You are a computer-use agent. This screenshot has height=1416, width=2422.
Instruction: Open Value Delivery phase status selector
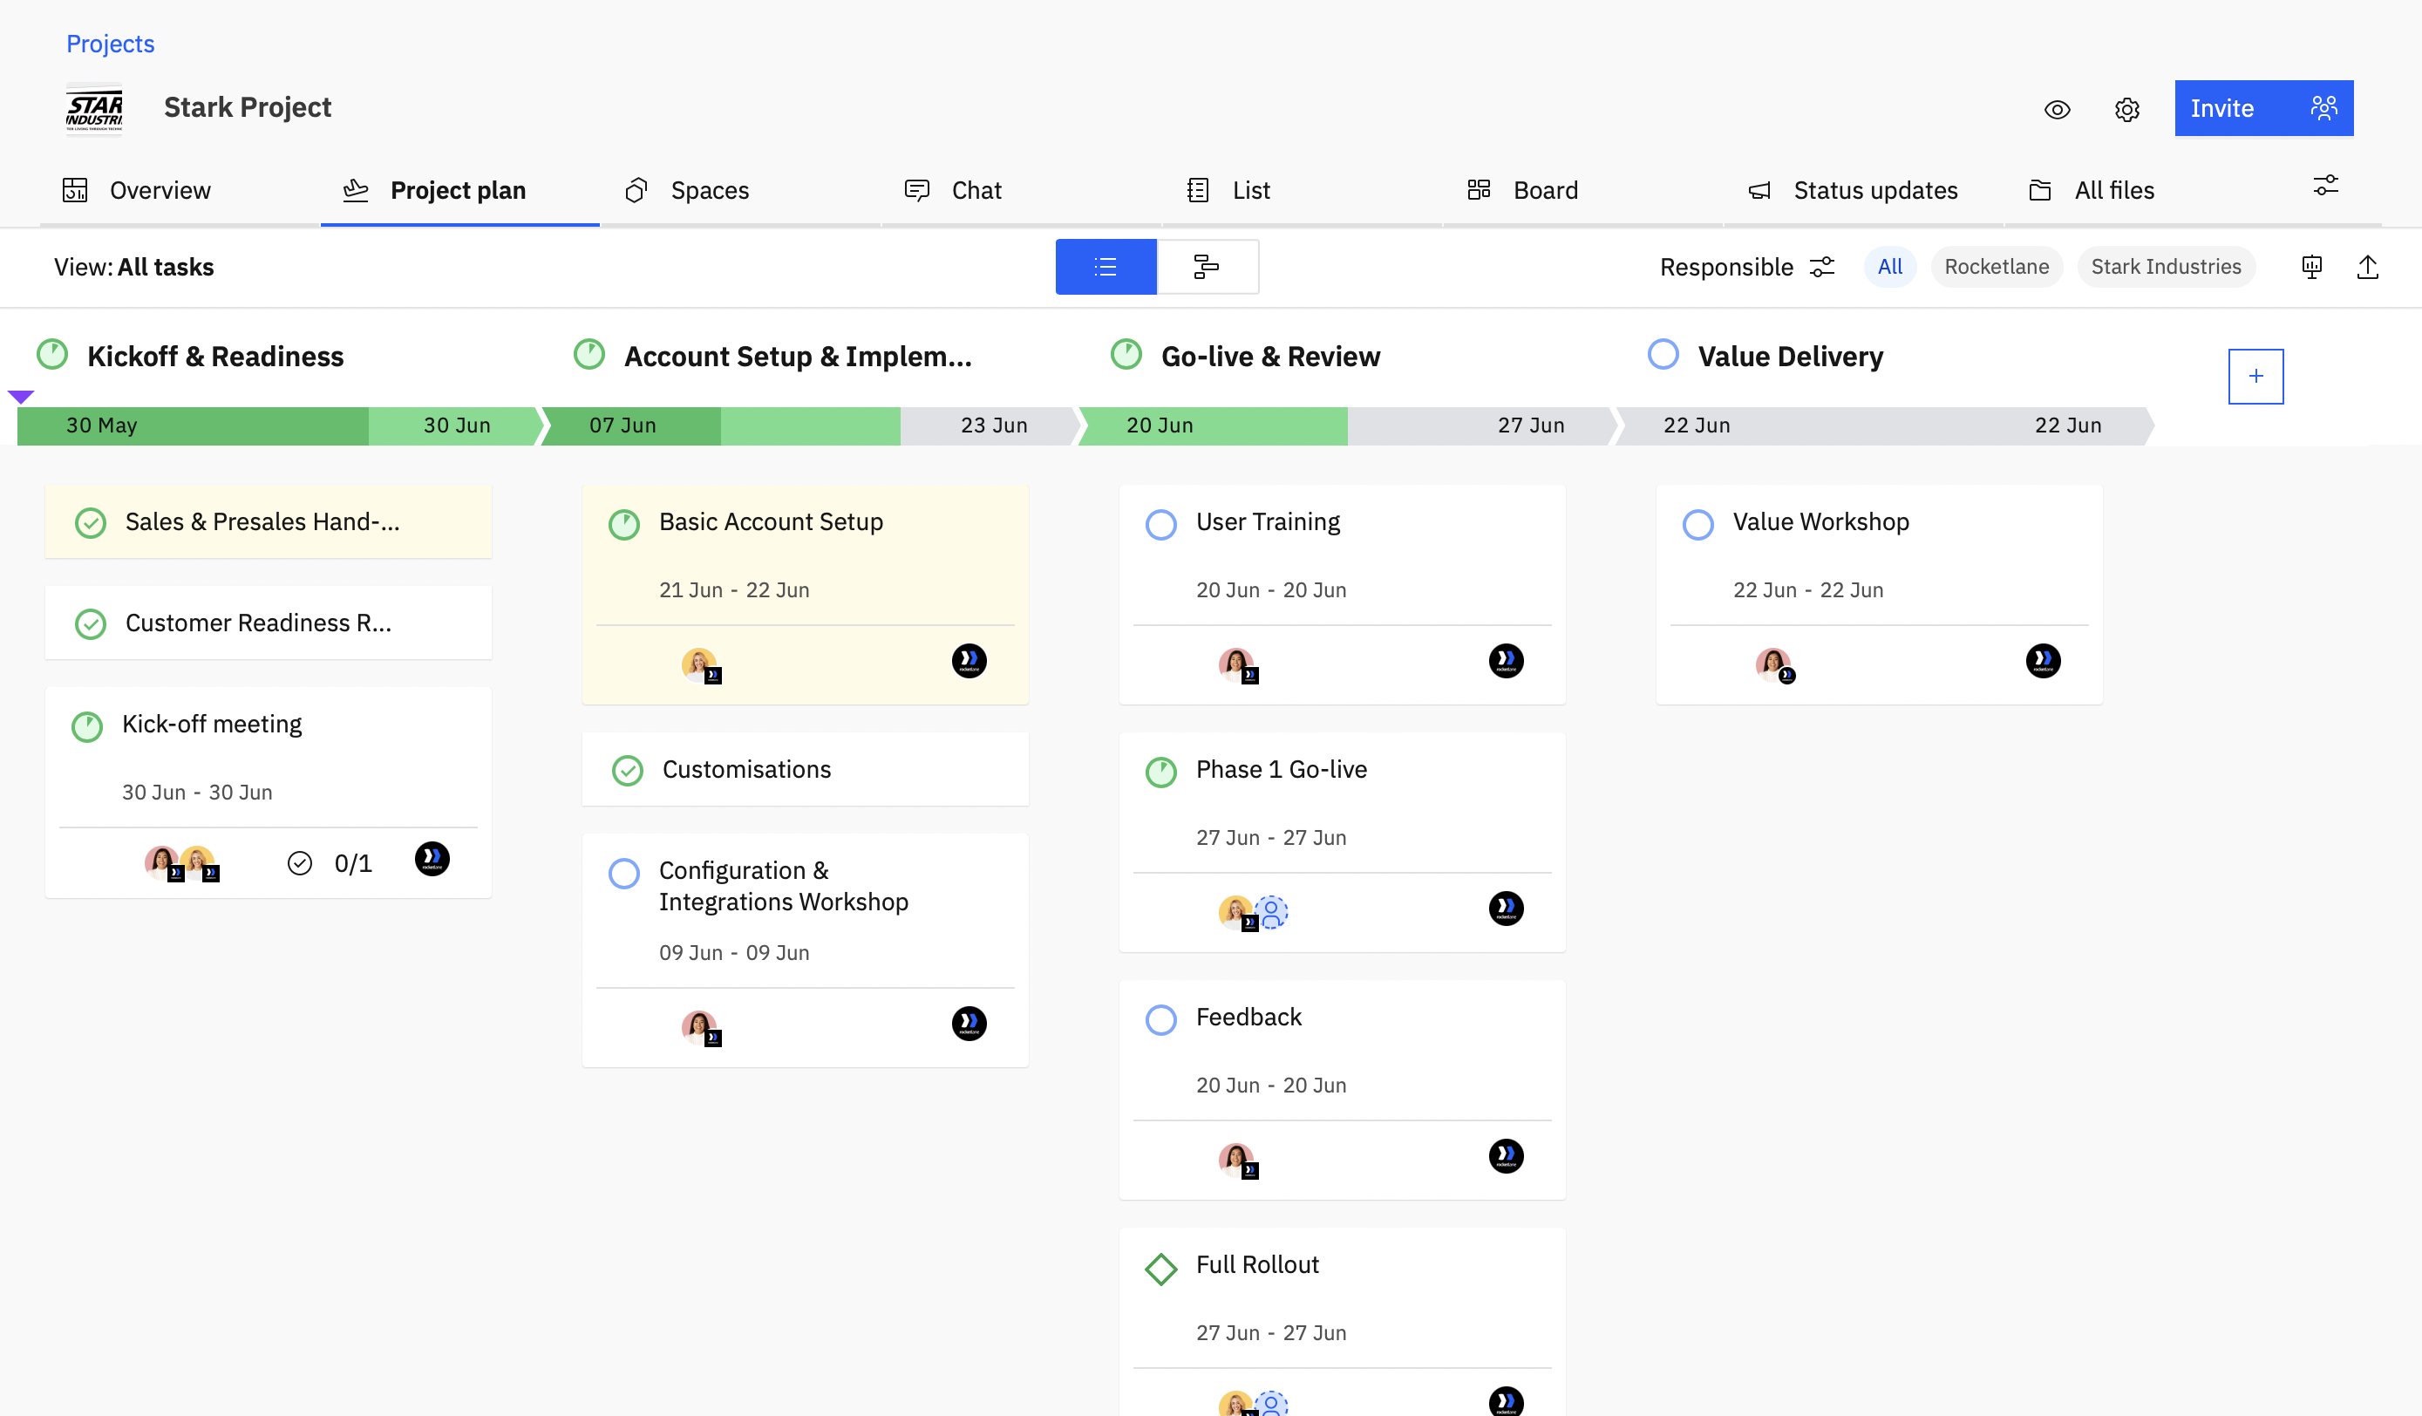1663,354
